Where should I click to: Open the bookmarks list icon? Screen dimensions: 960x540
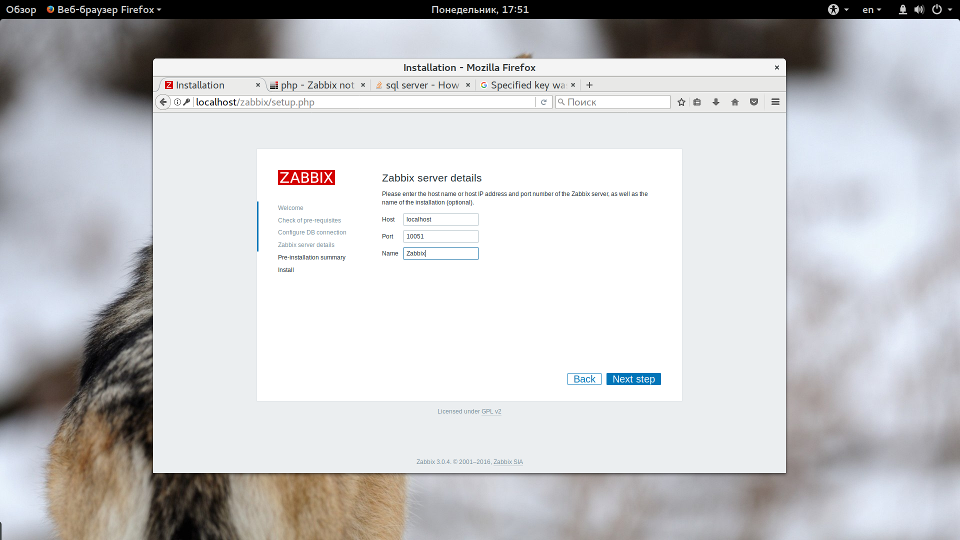pos(697,102)
